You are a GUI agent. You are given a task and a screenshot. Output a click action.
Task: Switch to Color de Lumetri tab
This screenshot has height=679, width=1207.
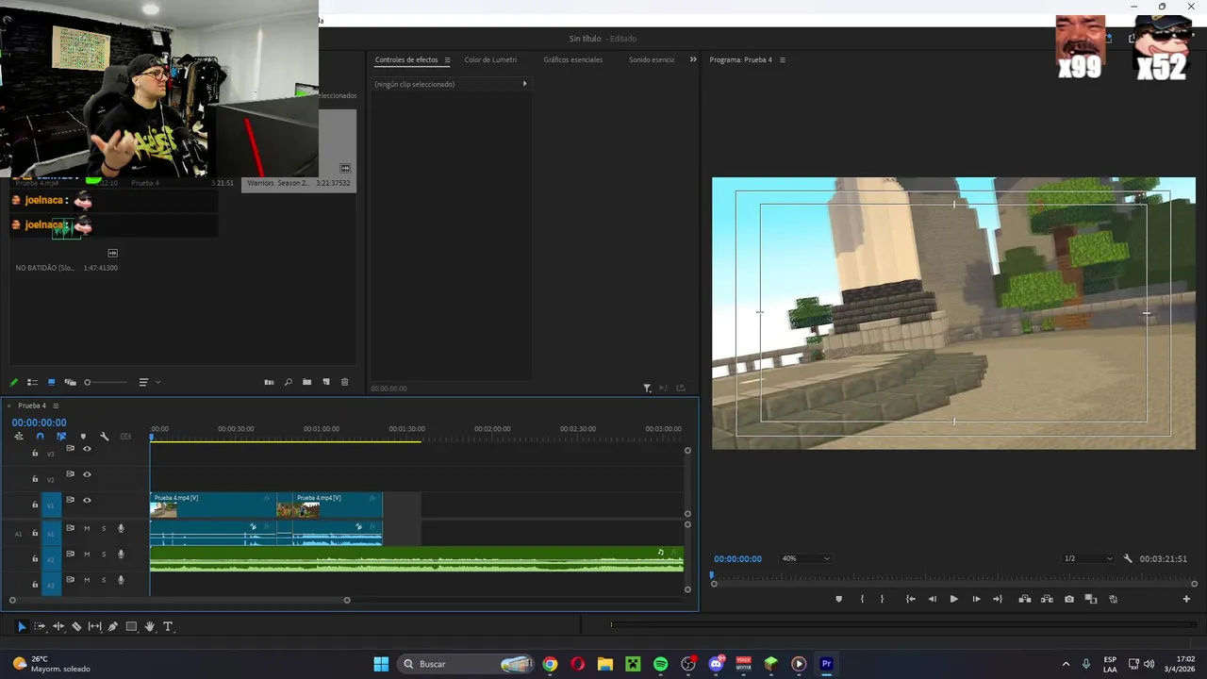pyautogui.click(x=490, y=59)
